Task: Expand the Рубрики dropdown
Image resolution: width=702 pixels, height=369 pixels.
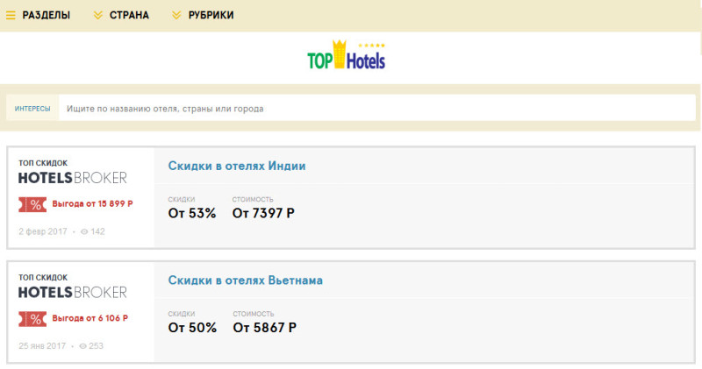Action: click(211, 15)
